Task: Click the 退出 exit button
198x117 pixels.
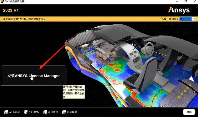Action: [x=189, y=112]
